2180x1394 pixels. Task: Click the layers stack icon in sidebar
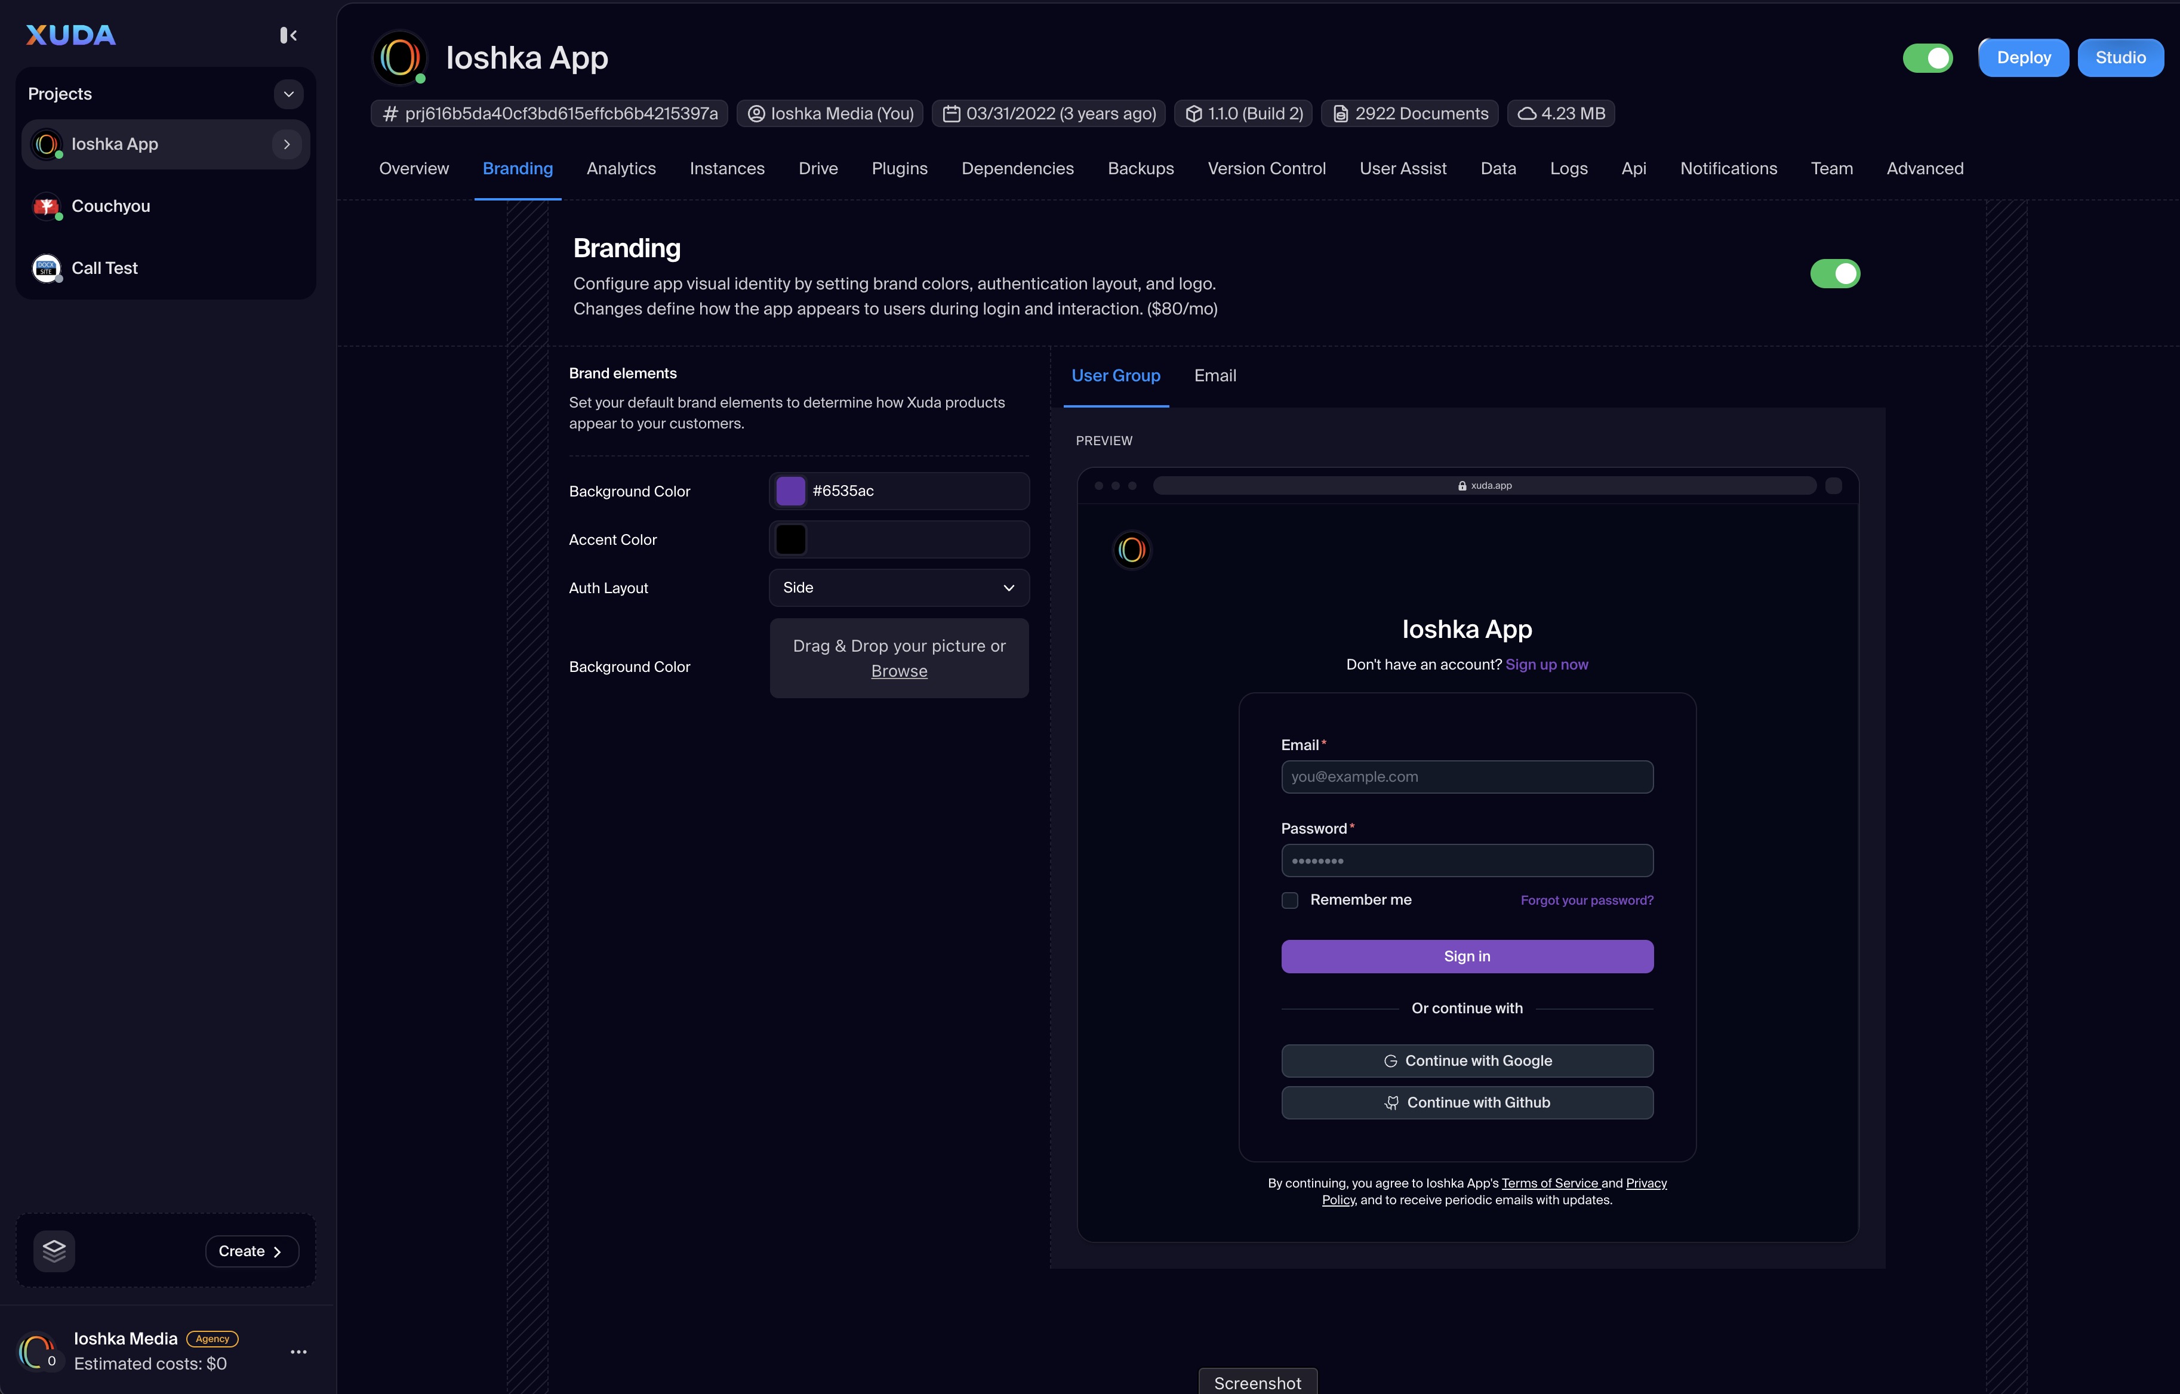click(x=54, y=1251)
